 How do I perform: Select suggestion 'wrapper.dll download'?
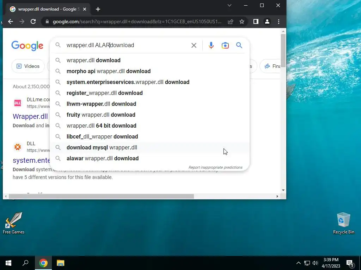149,60
